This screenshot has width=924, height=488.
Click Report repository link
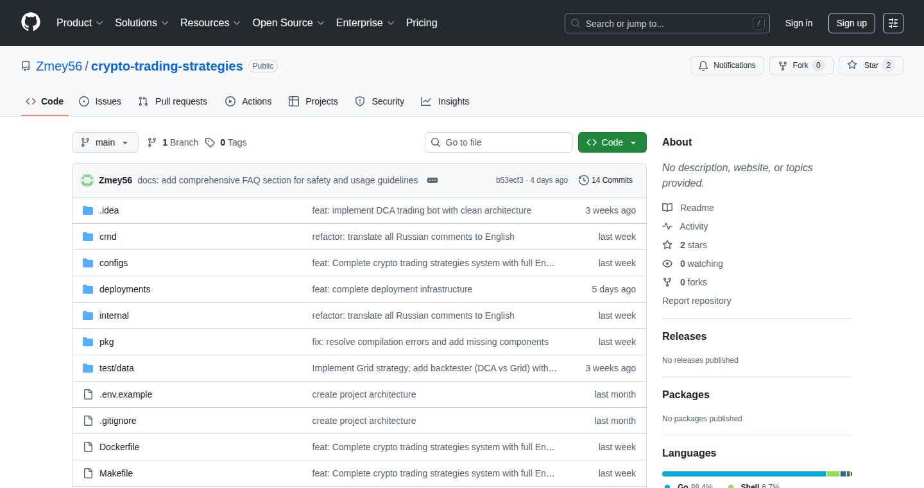pos(696,301)
